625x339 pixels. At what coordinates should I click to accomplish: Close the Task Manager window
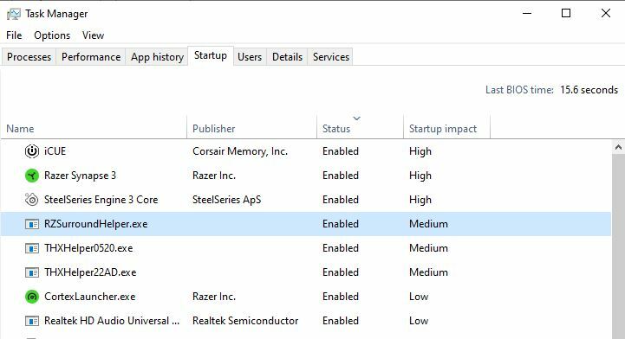click(605, 14)
